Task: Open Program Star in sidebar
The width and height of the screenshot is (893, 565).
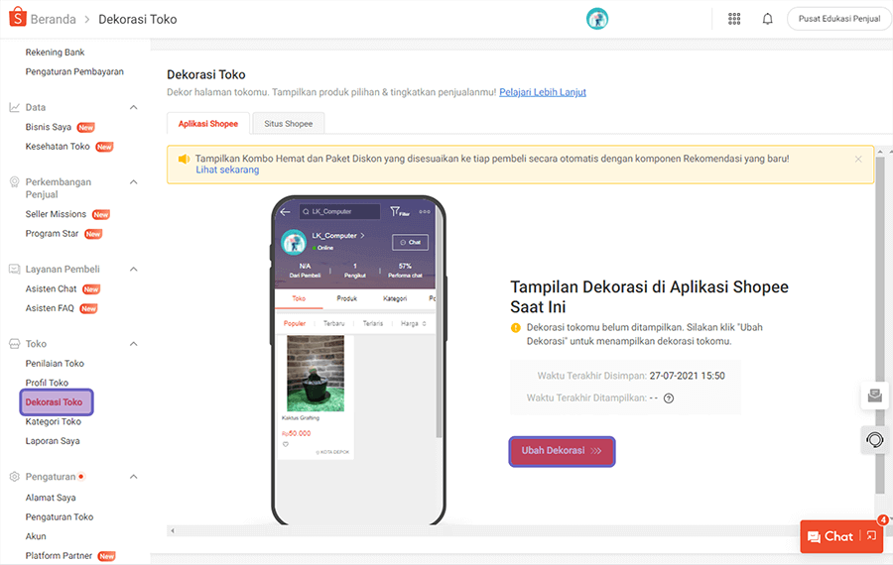Action: (x=52, y=233)
